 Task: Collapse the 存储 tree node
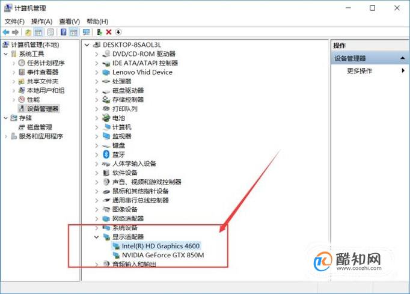[x=6, y=118]
